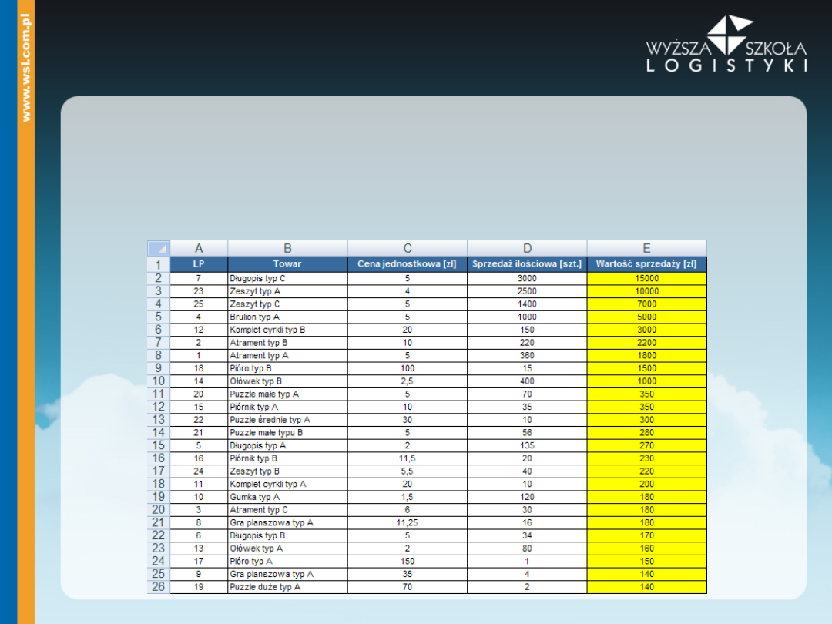Viewport: 832px width, 624px height.
Task: Click the Wyższa Szkoła Logistyki logo
Action: click(x=726, y=45)
